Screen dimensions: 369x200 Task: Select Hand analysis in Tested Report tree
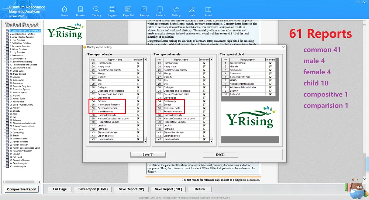[18, 166]
